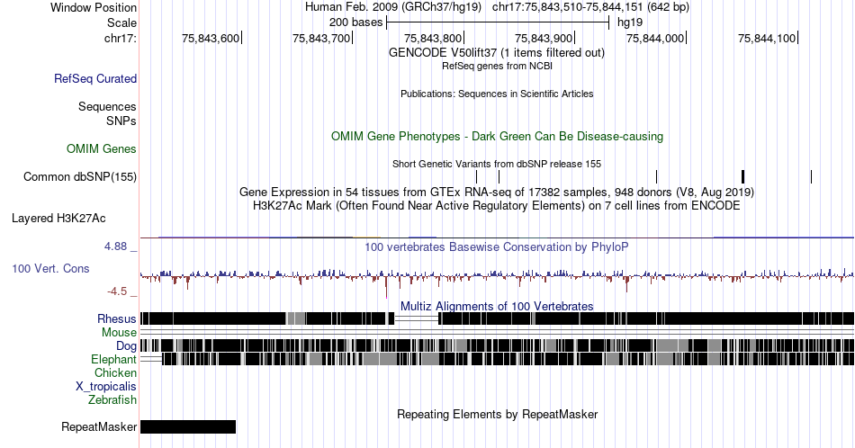Open the OMIM Genes track label
The image size is (855, 448).
pyautogui.click(x=102, y=148)
